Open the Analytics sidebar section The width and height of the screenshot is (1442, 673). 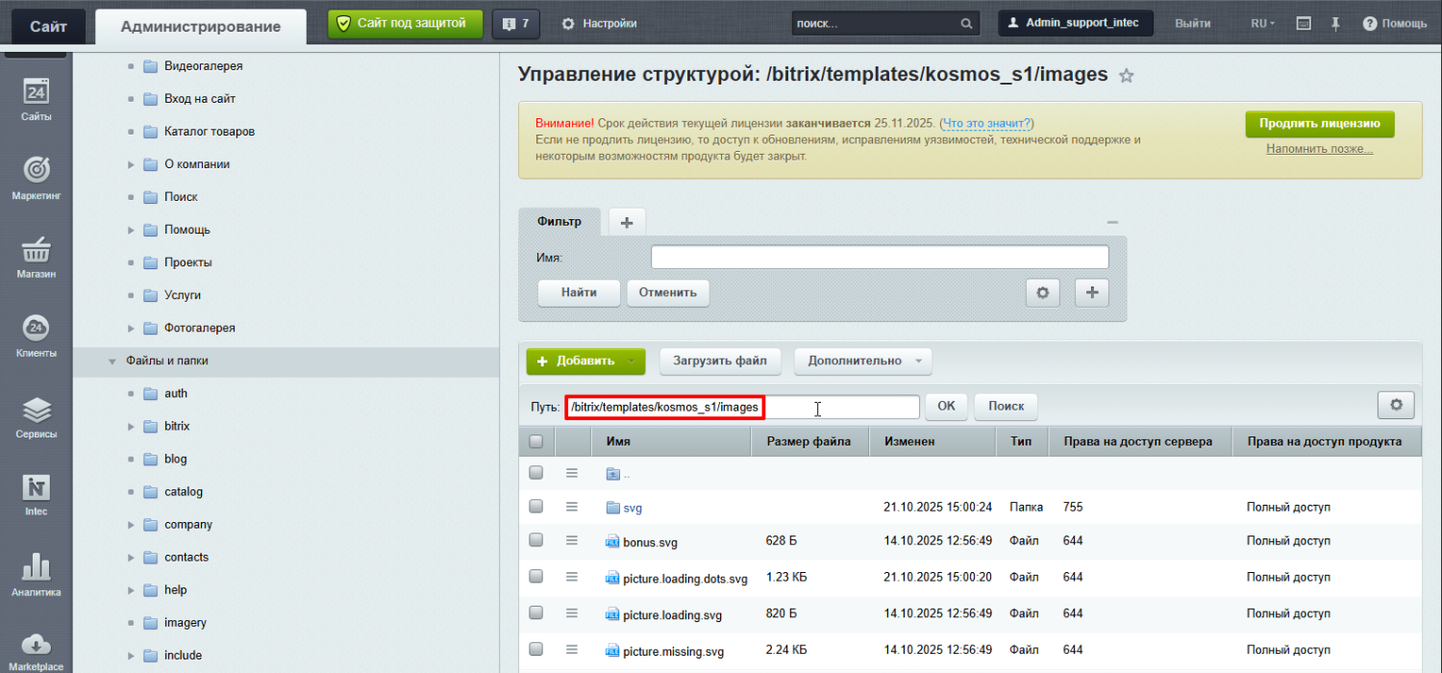36,575
